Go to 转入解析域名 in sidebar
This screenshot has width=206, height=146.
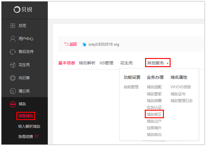(x=29, y=126)
